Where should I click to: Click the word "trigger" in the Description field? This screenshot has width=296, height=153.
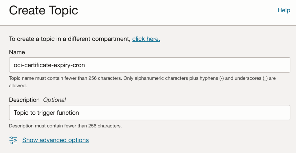click(x=46, y=113)
